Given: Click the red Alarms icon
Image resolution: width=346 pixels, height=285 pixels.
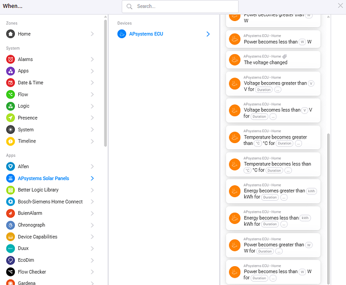Looking at the screenshot, I should (x=10, y=59).
